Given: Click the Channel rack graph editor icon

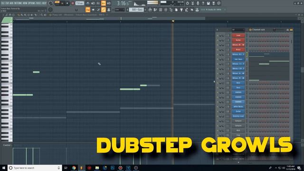Looking at the screenshot, I should (288, 29).
